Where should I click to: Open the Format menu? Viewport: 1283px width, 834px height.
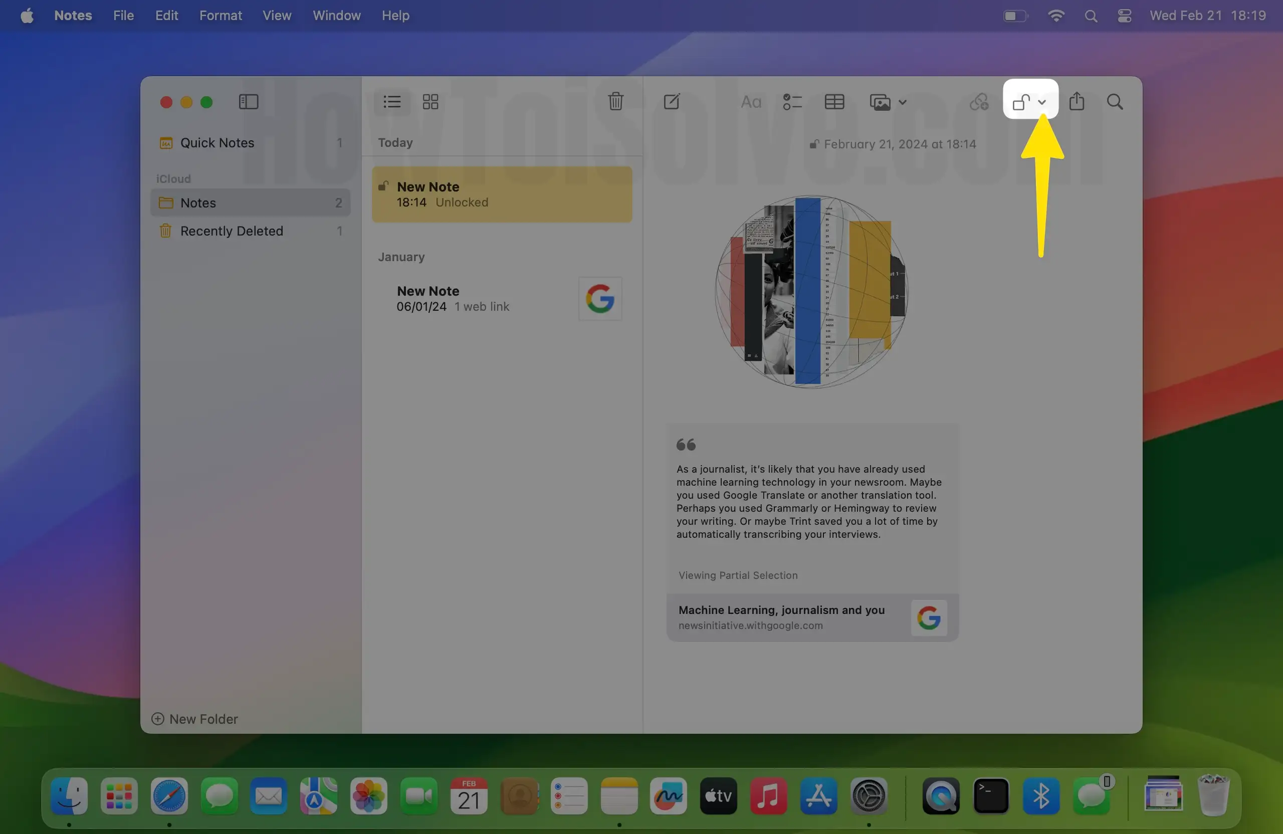tap(220, 16)
